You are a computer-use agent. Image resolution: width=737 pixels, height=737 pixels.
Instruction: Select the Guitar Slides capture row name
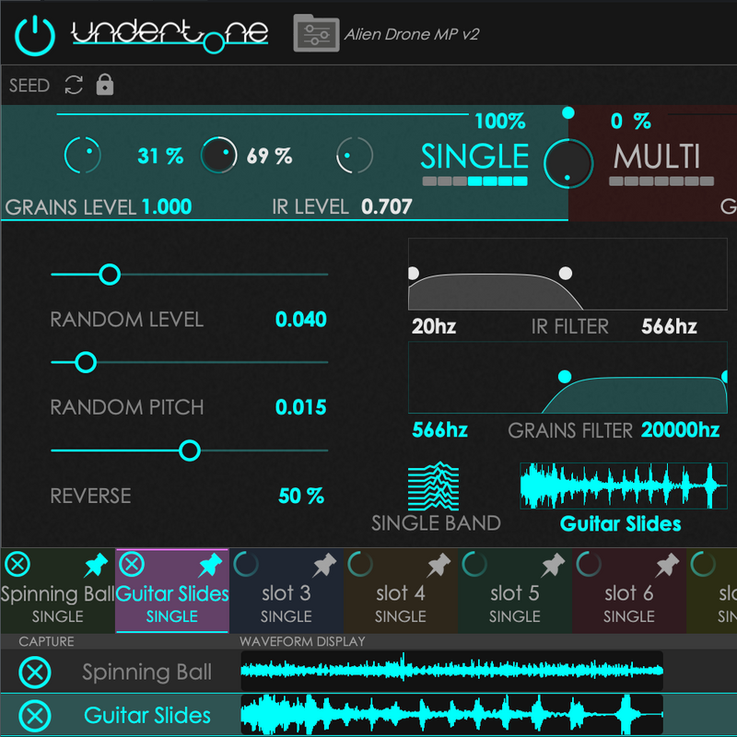[x=147, y=716]
